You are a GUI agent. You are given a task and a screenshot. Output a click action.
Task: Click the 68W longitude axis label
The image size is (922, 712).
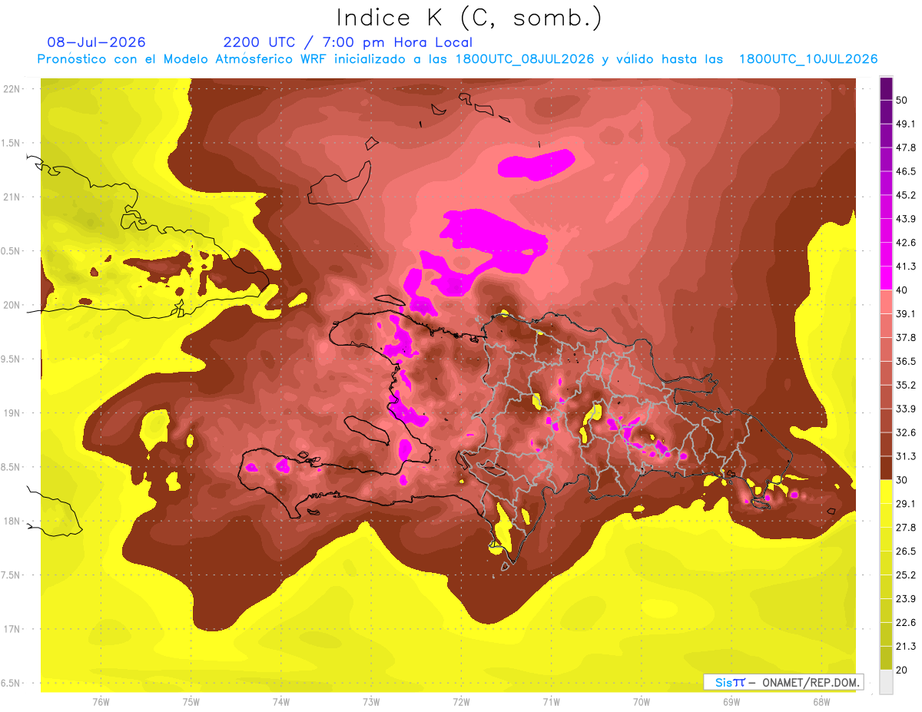point(821,701)
